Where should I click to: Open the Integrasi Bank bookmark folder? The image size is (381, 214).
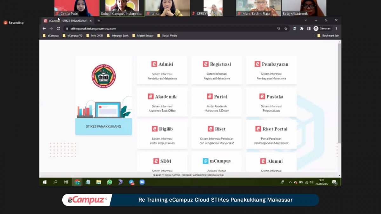(x=118, y=36)
